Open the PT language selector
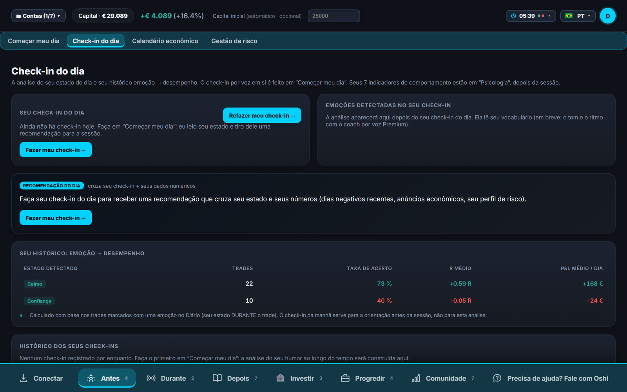Viewport: 627px width, 392px height. pyautogui.click(x=578, y=16)
